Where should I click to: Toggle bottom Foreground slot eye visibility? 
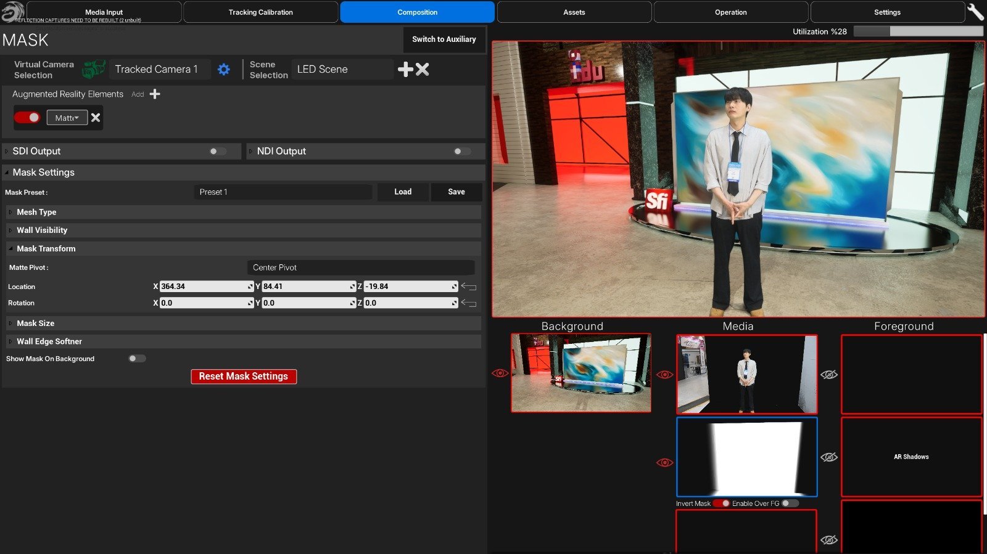[829, 540]
